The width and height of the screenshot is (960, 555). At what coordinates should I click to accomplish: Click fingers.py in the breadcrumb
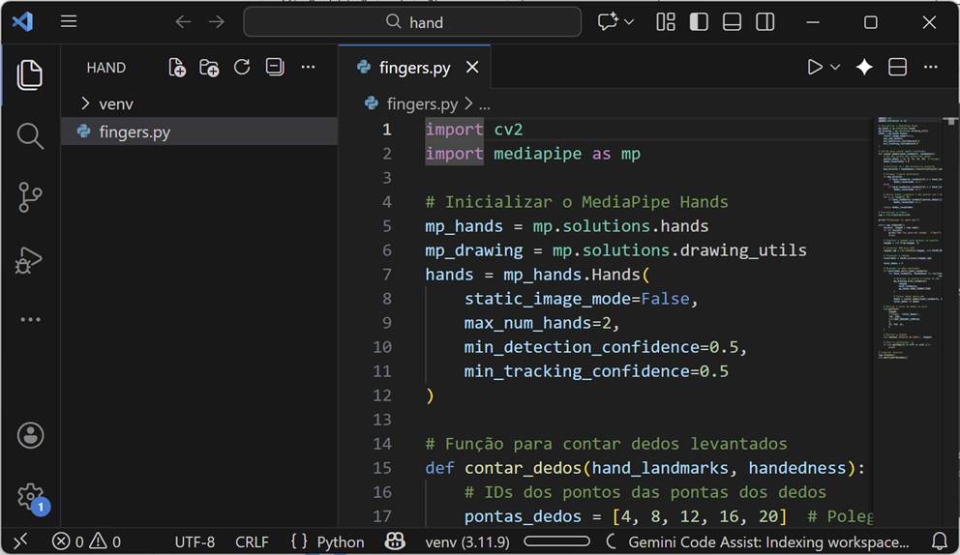422,104
